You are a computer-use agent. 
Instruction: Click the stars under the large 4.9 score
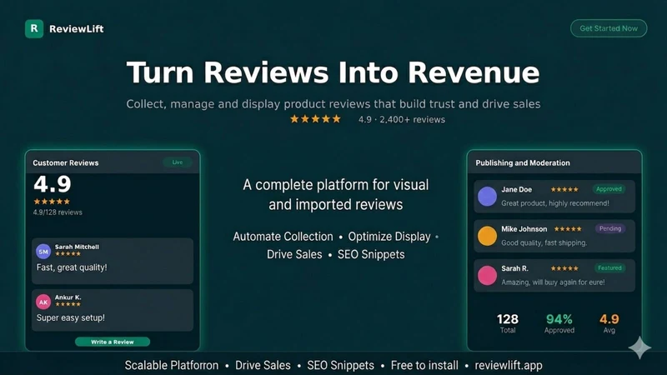coord(52,202)
